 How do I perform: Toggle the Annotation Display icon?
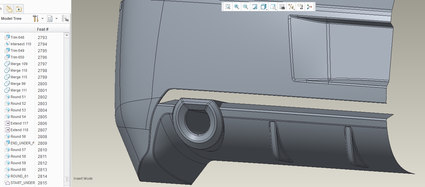(x=300, y=7)
